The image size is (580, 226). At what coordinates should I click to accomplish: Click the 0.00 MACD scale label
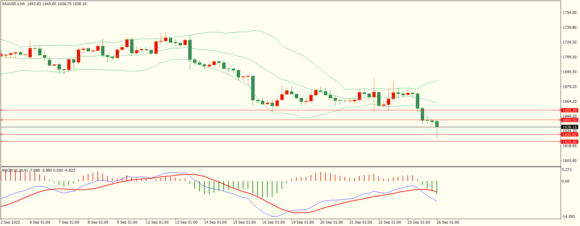565,181
